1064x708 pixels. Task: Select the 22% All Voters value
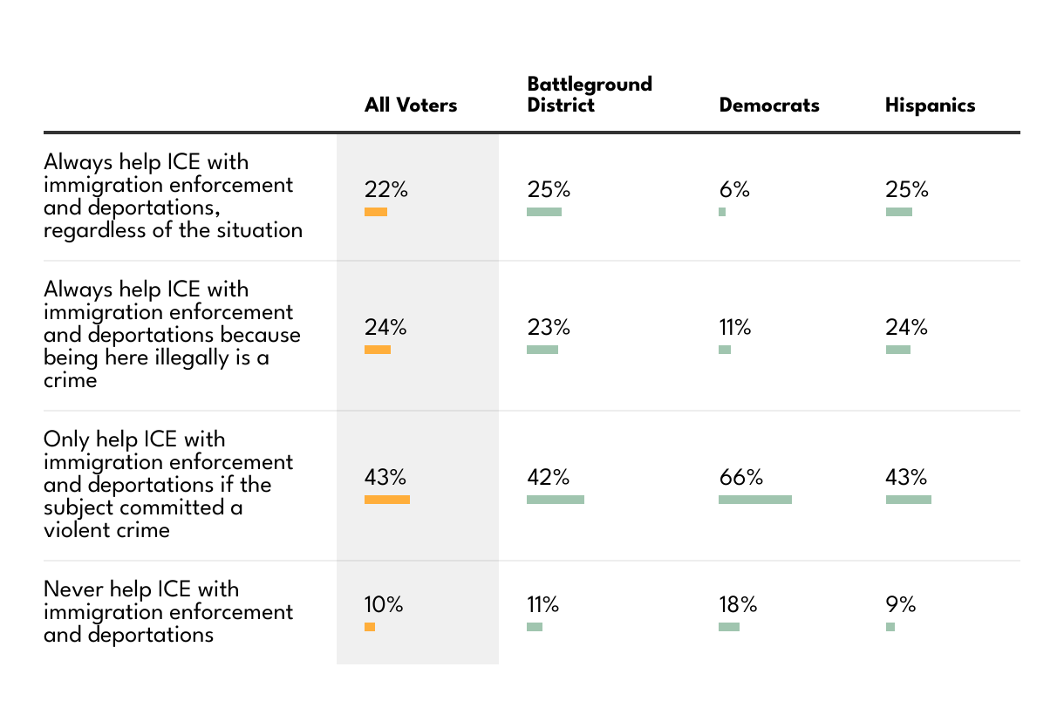click(385, 190)
